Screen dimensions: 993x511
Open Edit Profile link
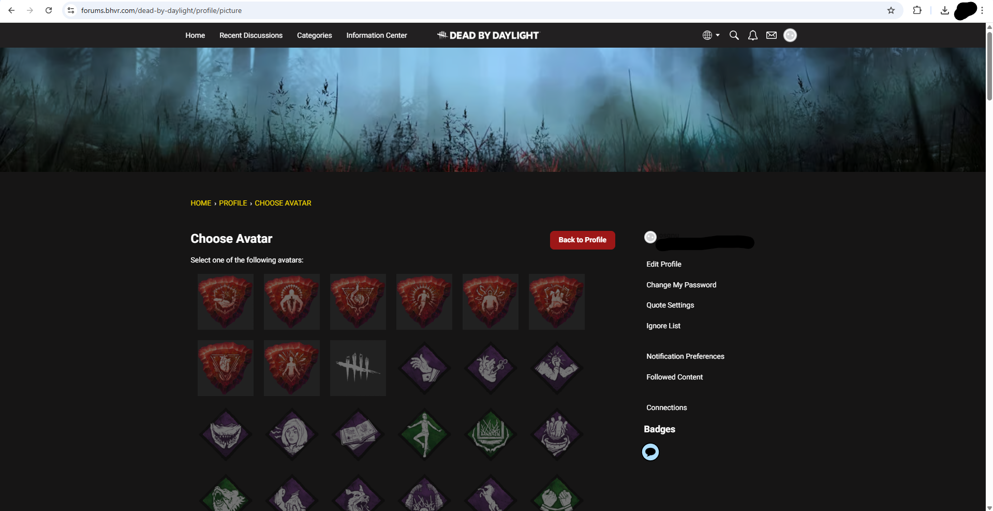point(664,264)
